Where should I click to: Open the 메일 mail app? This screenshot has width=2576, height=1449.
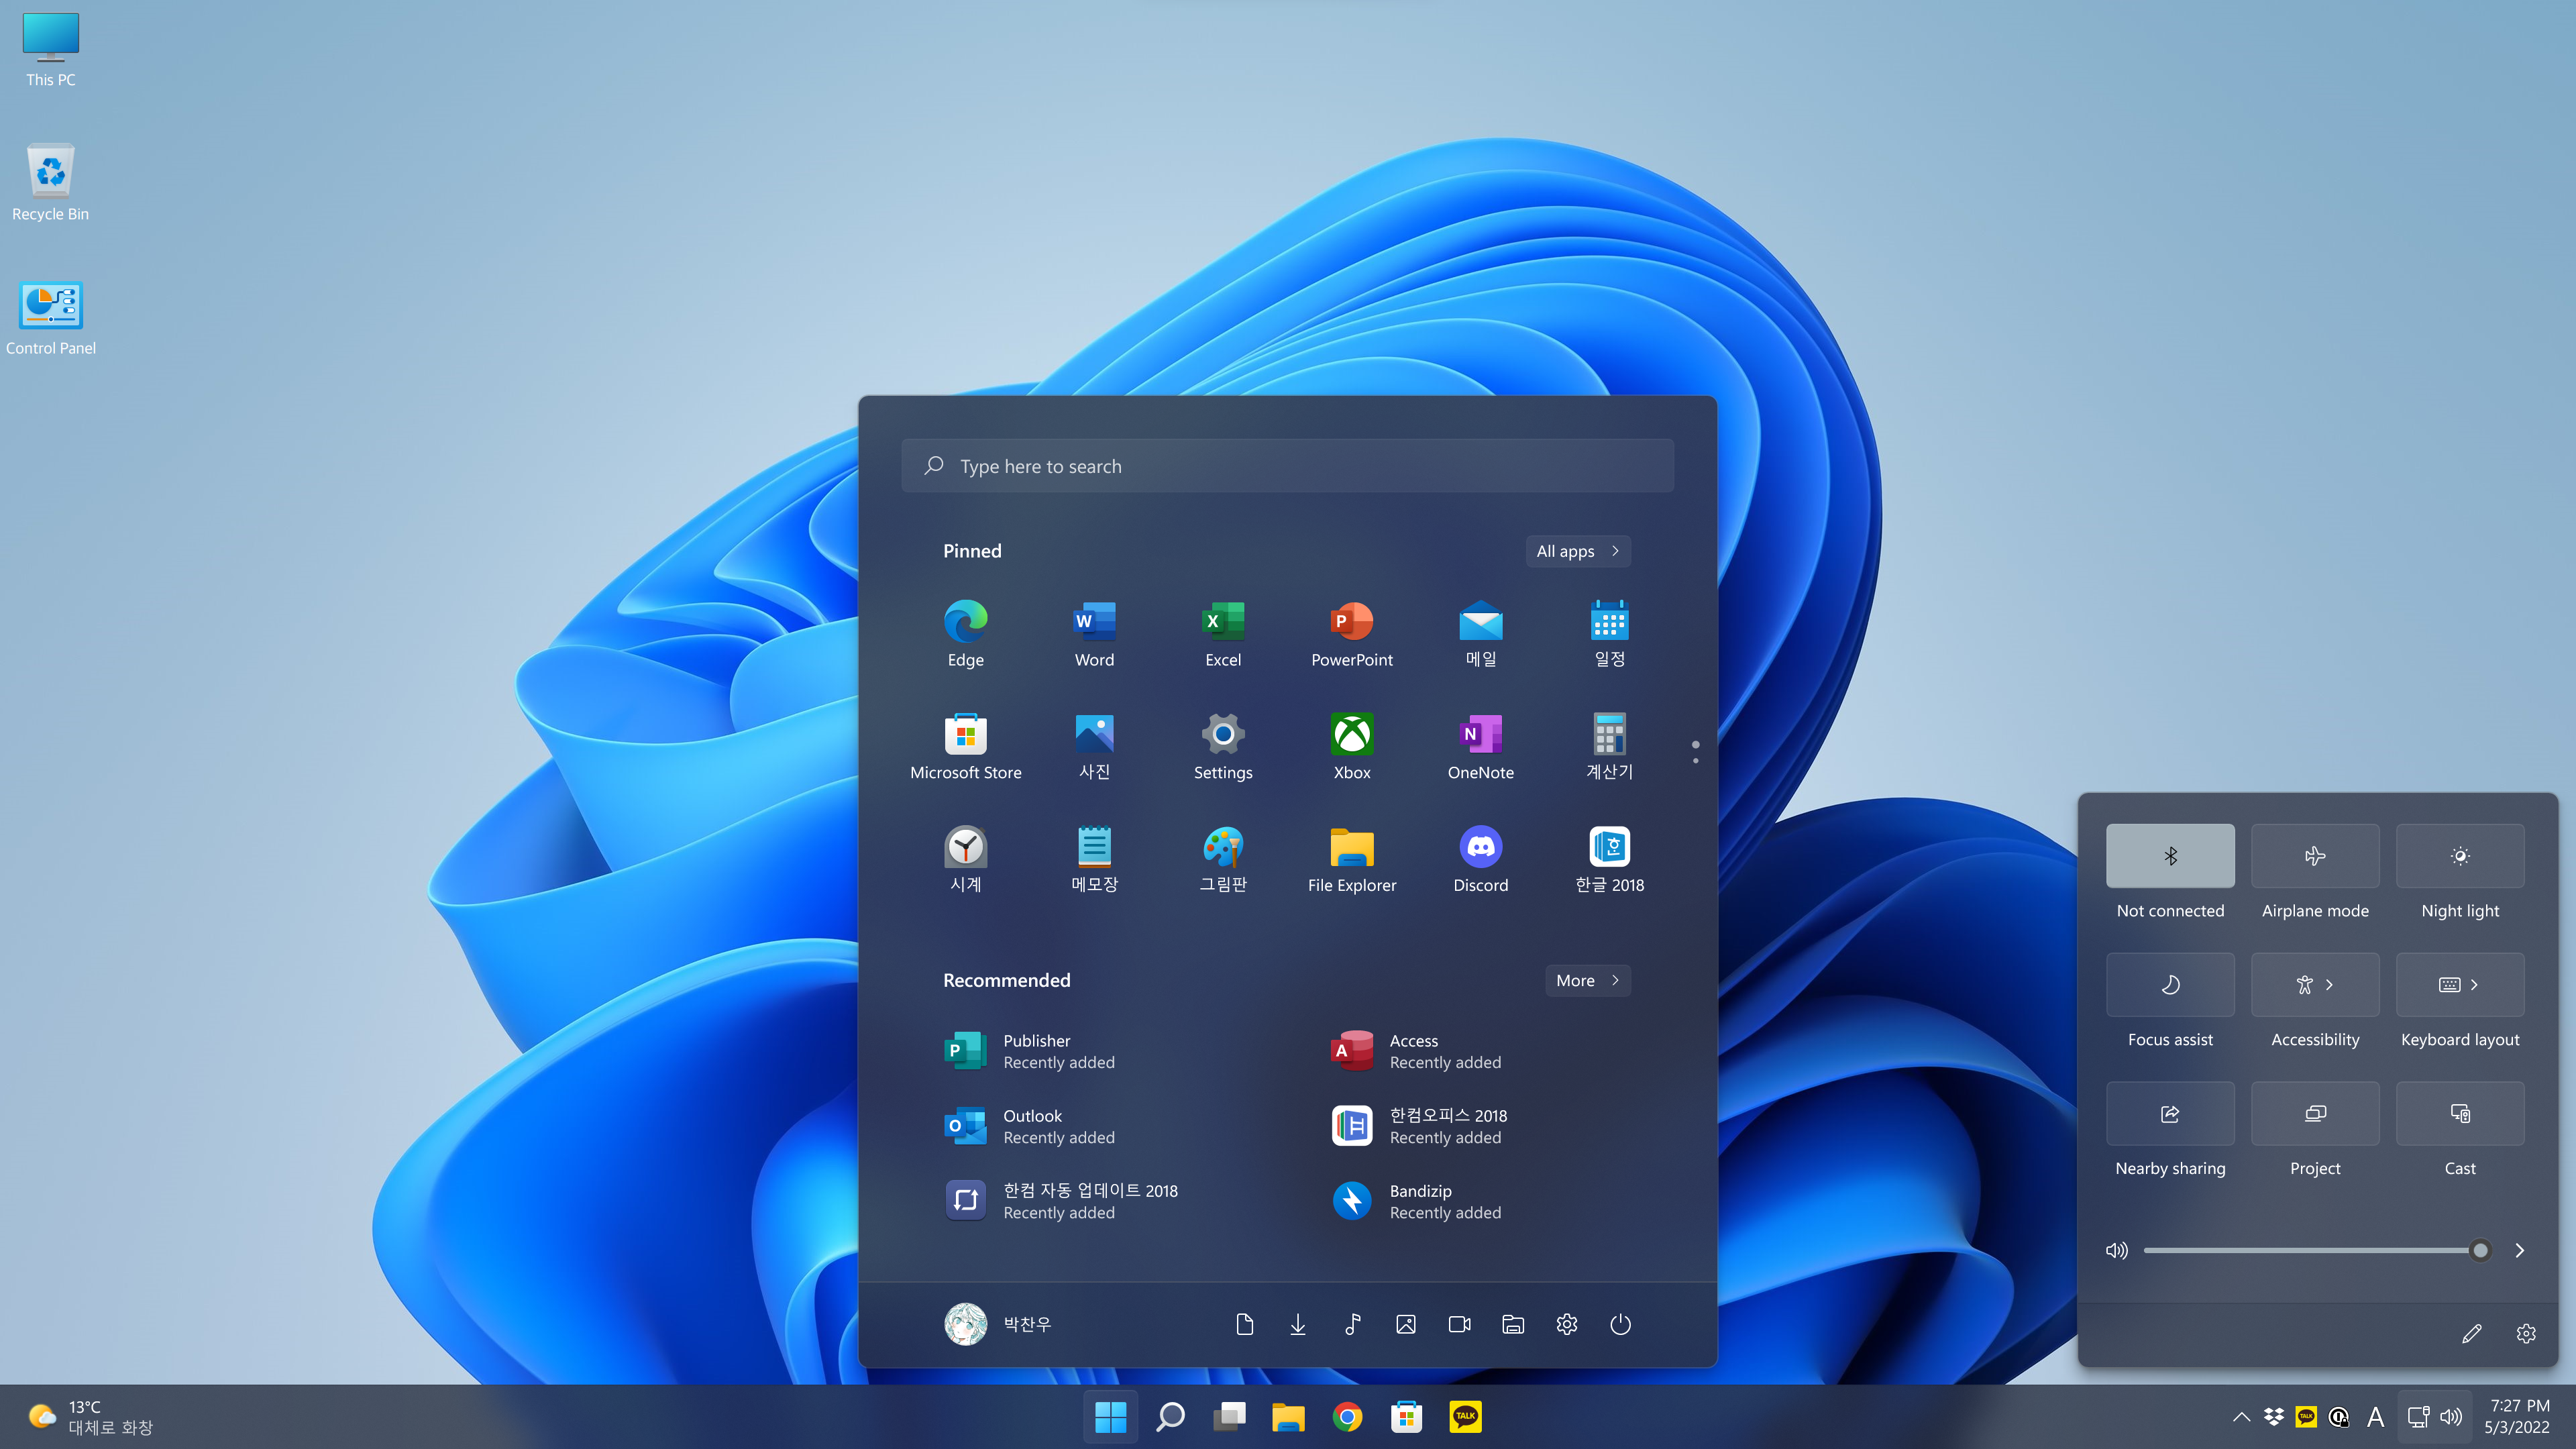point(1481,634)
